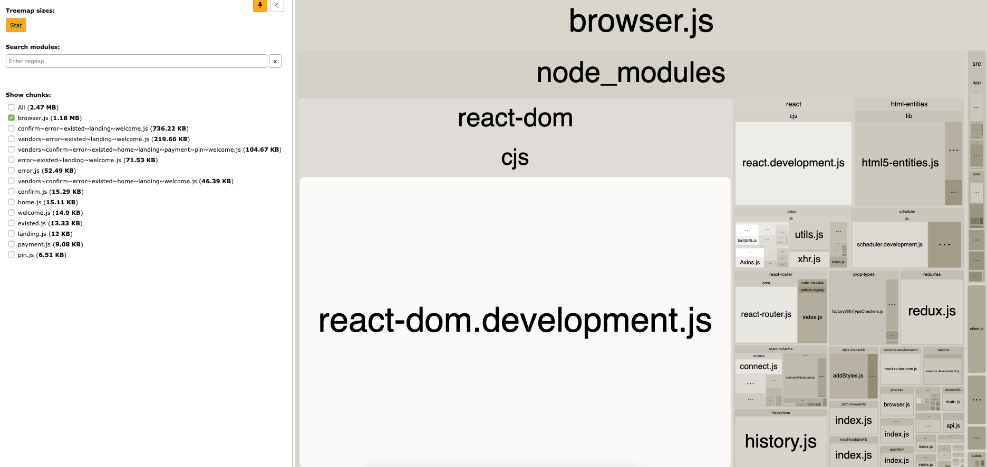Viewport: 987px width, 467px height.
Task: Uncheck the browser.js chunk checkbox
Action: (x=11, y=118)
